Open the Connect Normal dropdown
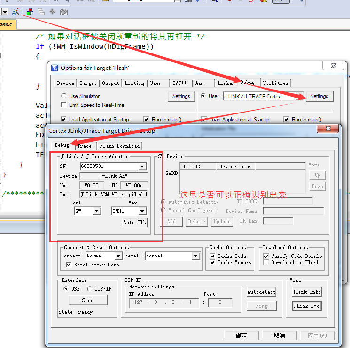The image size is (350, 348). pos(118,256)
